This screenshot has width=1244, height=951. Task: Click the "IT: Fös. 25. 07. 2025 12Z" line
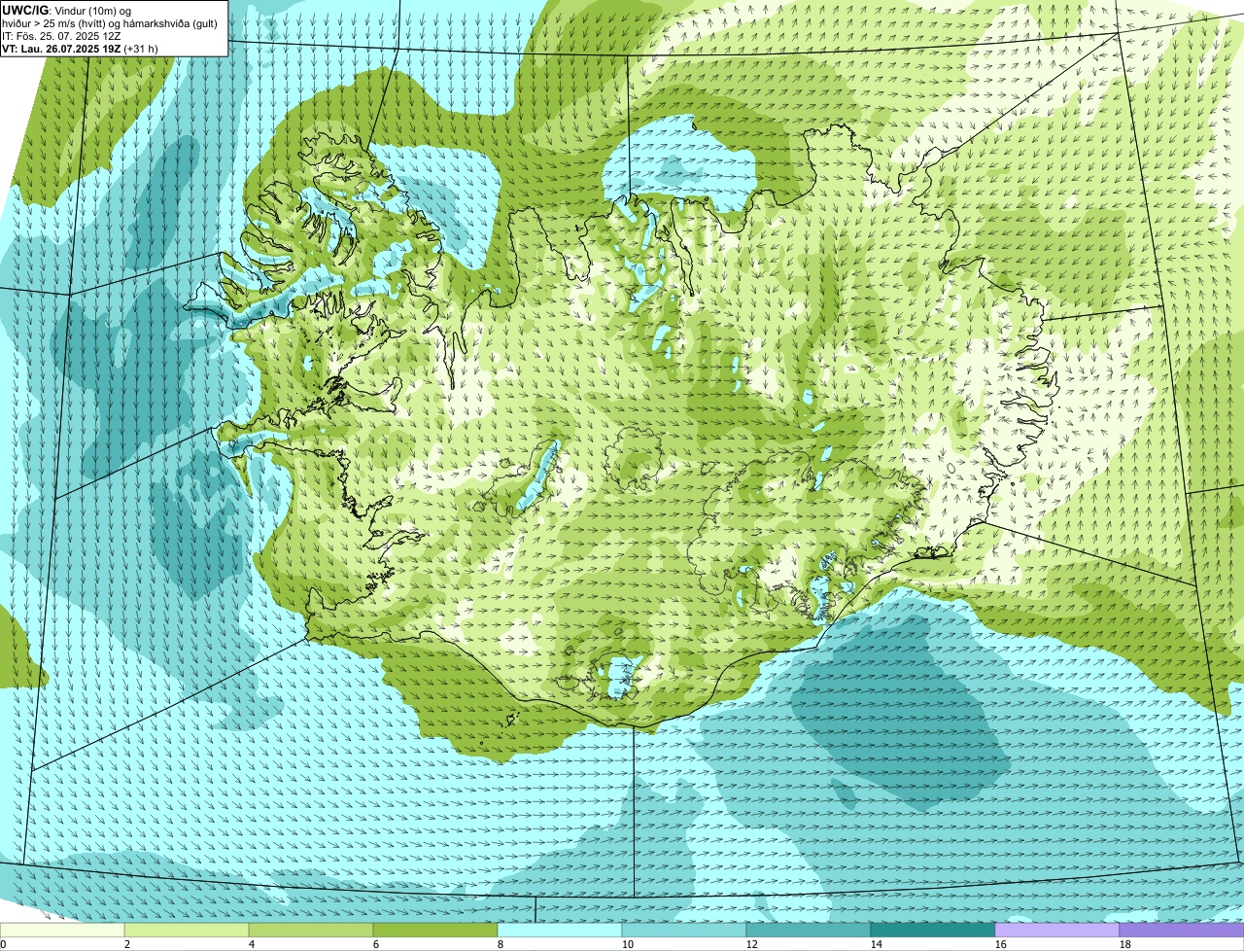[61, 36]
